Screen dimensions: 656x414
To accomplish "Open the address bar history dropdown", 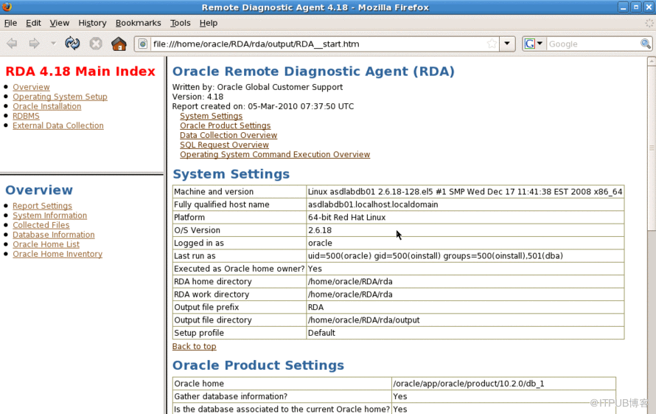I will coord(507,44).
